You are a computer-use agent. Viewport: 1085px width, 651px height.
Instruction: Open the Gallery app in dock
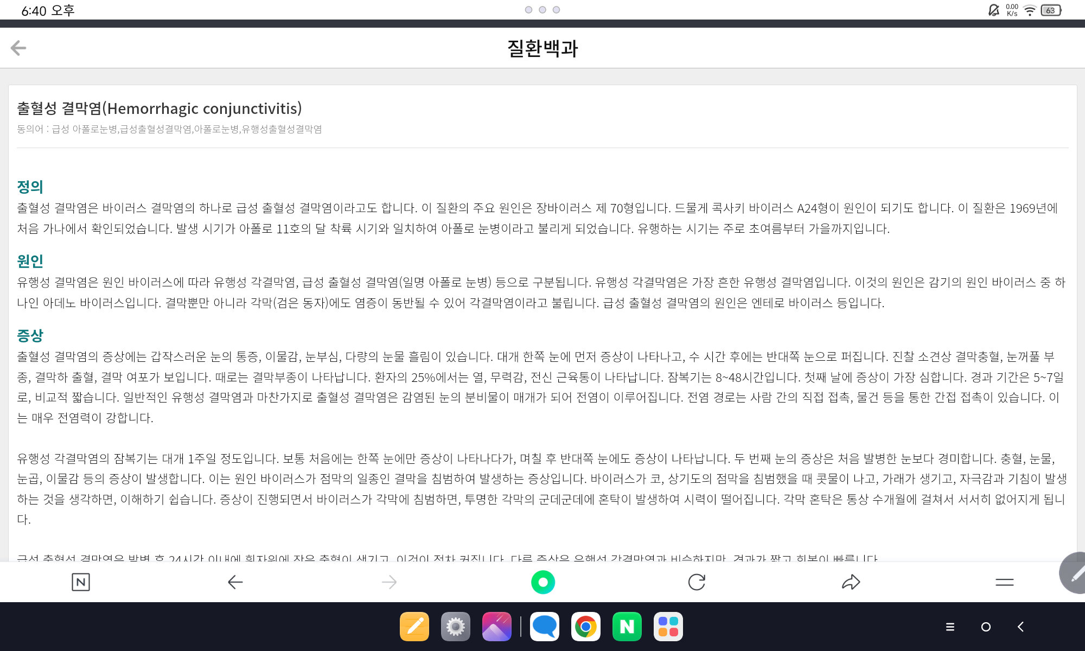496,627
